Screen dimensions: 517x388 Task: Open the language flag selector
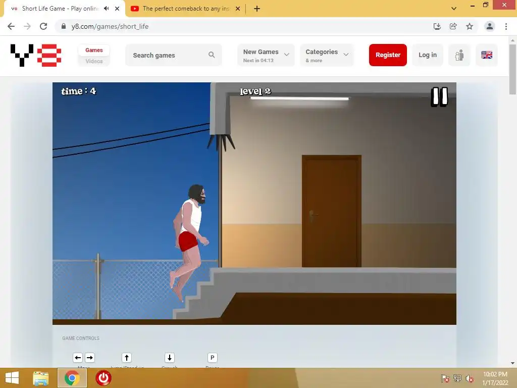click(x=486, y=55)
